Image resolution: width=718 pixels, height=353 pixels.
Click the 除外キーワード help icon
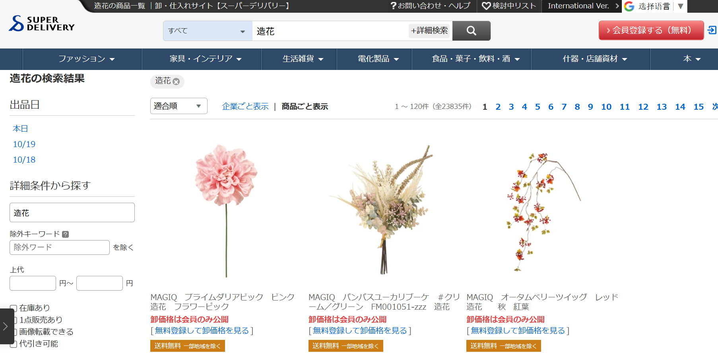[66, 234]
